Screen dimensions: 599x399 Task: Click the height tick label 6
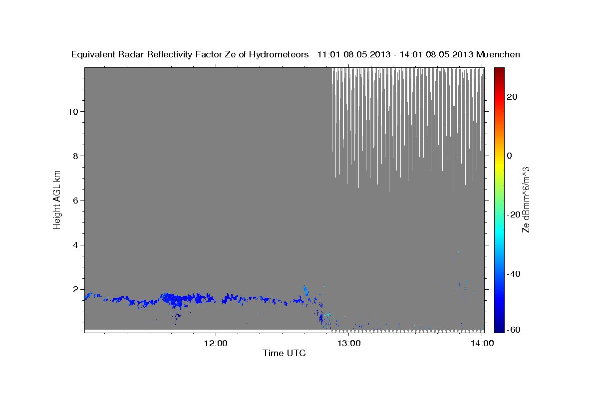pos(76,200)
